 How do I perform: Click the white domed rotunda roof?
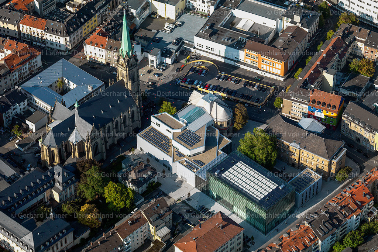pyautogui.click(x=220, y=111)
